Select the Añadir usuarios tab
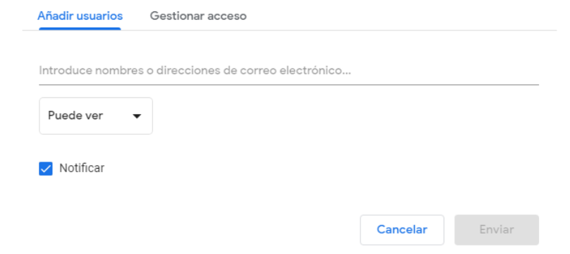570x254 pixels. (x=80, y=16)
